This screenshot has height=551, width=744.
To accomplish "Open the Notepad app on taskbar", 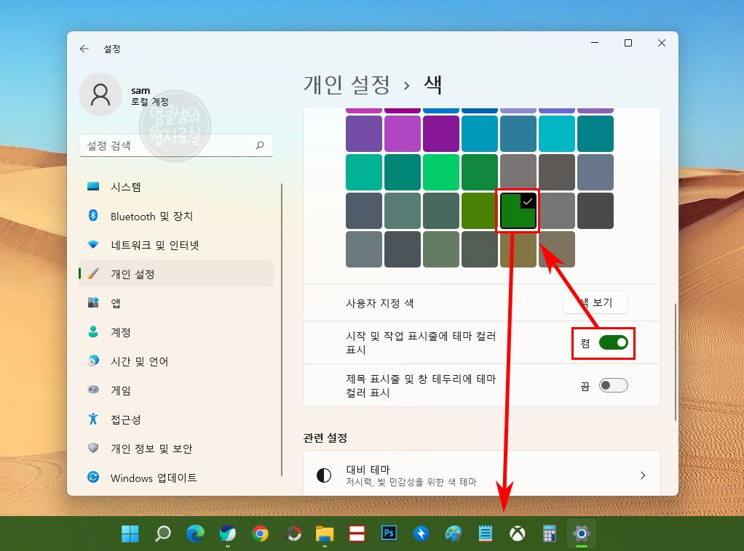I will tap(485, 534).
